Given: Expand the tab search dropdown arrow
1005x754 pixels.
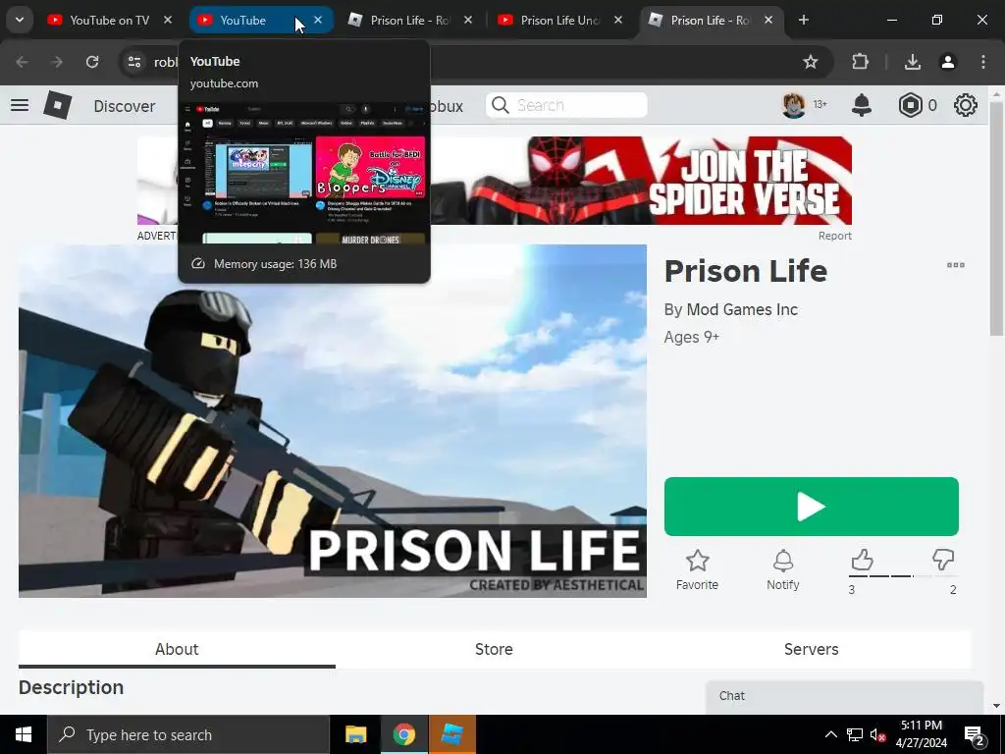Looking at the screenshot, I should coord(20,20).
